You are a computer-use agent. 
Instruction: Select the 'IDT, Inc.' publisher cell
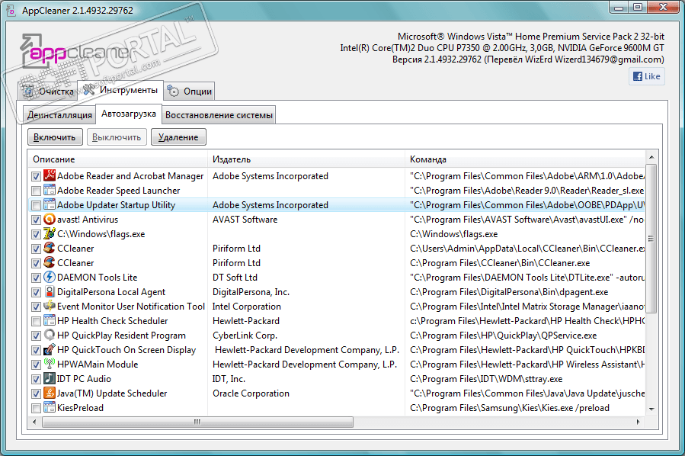point(229,379)
